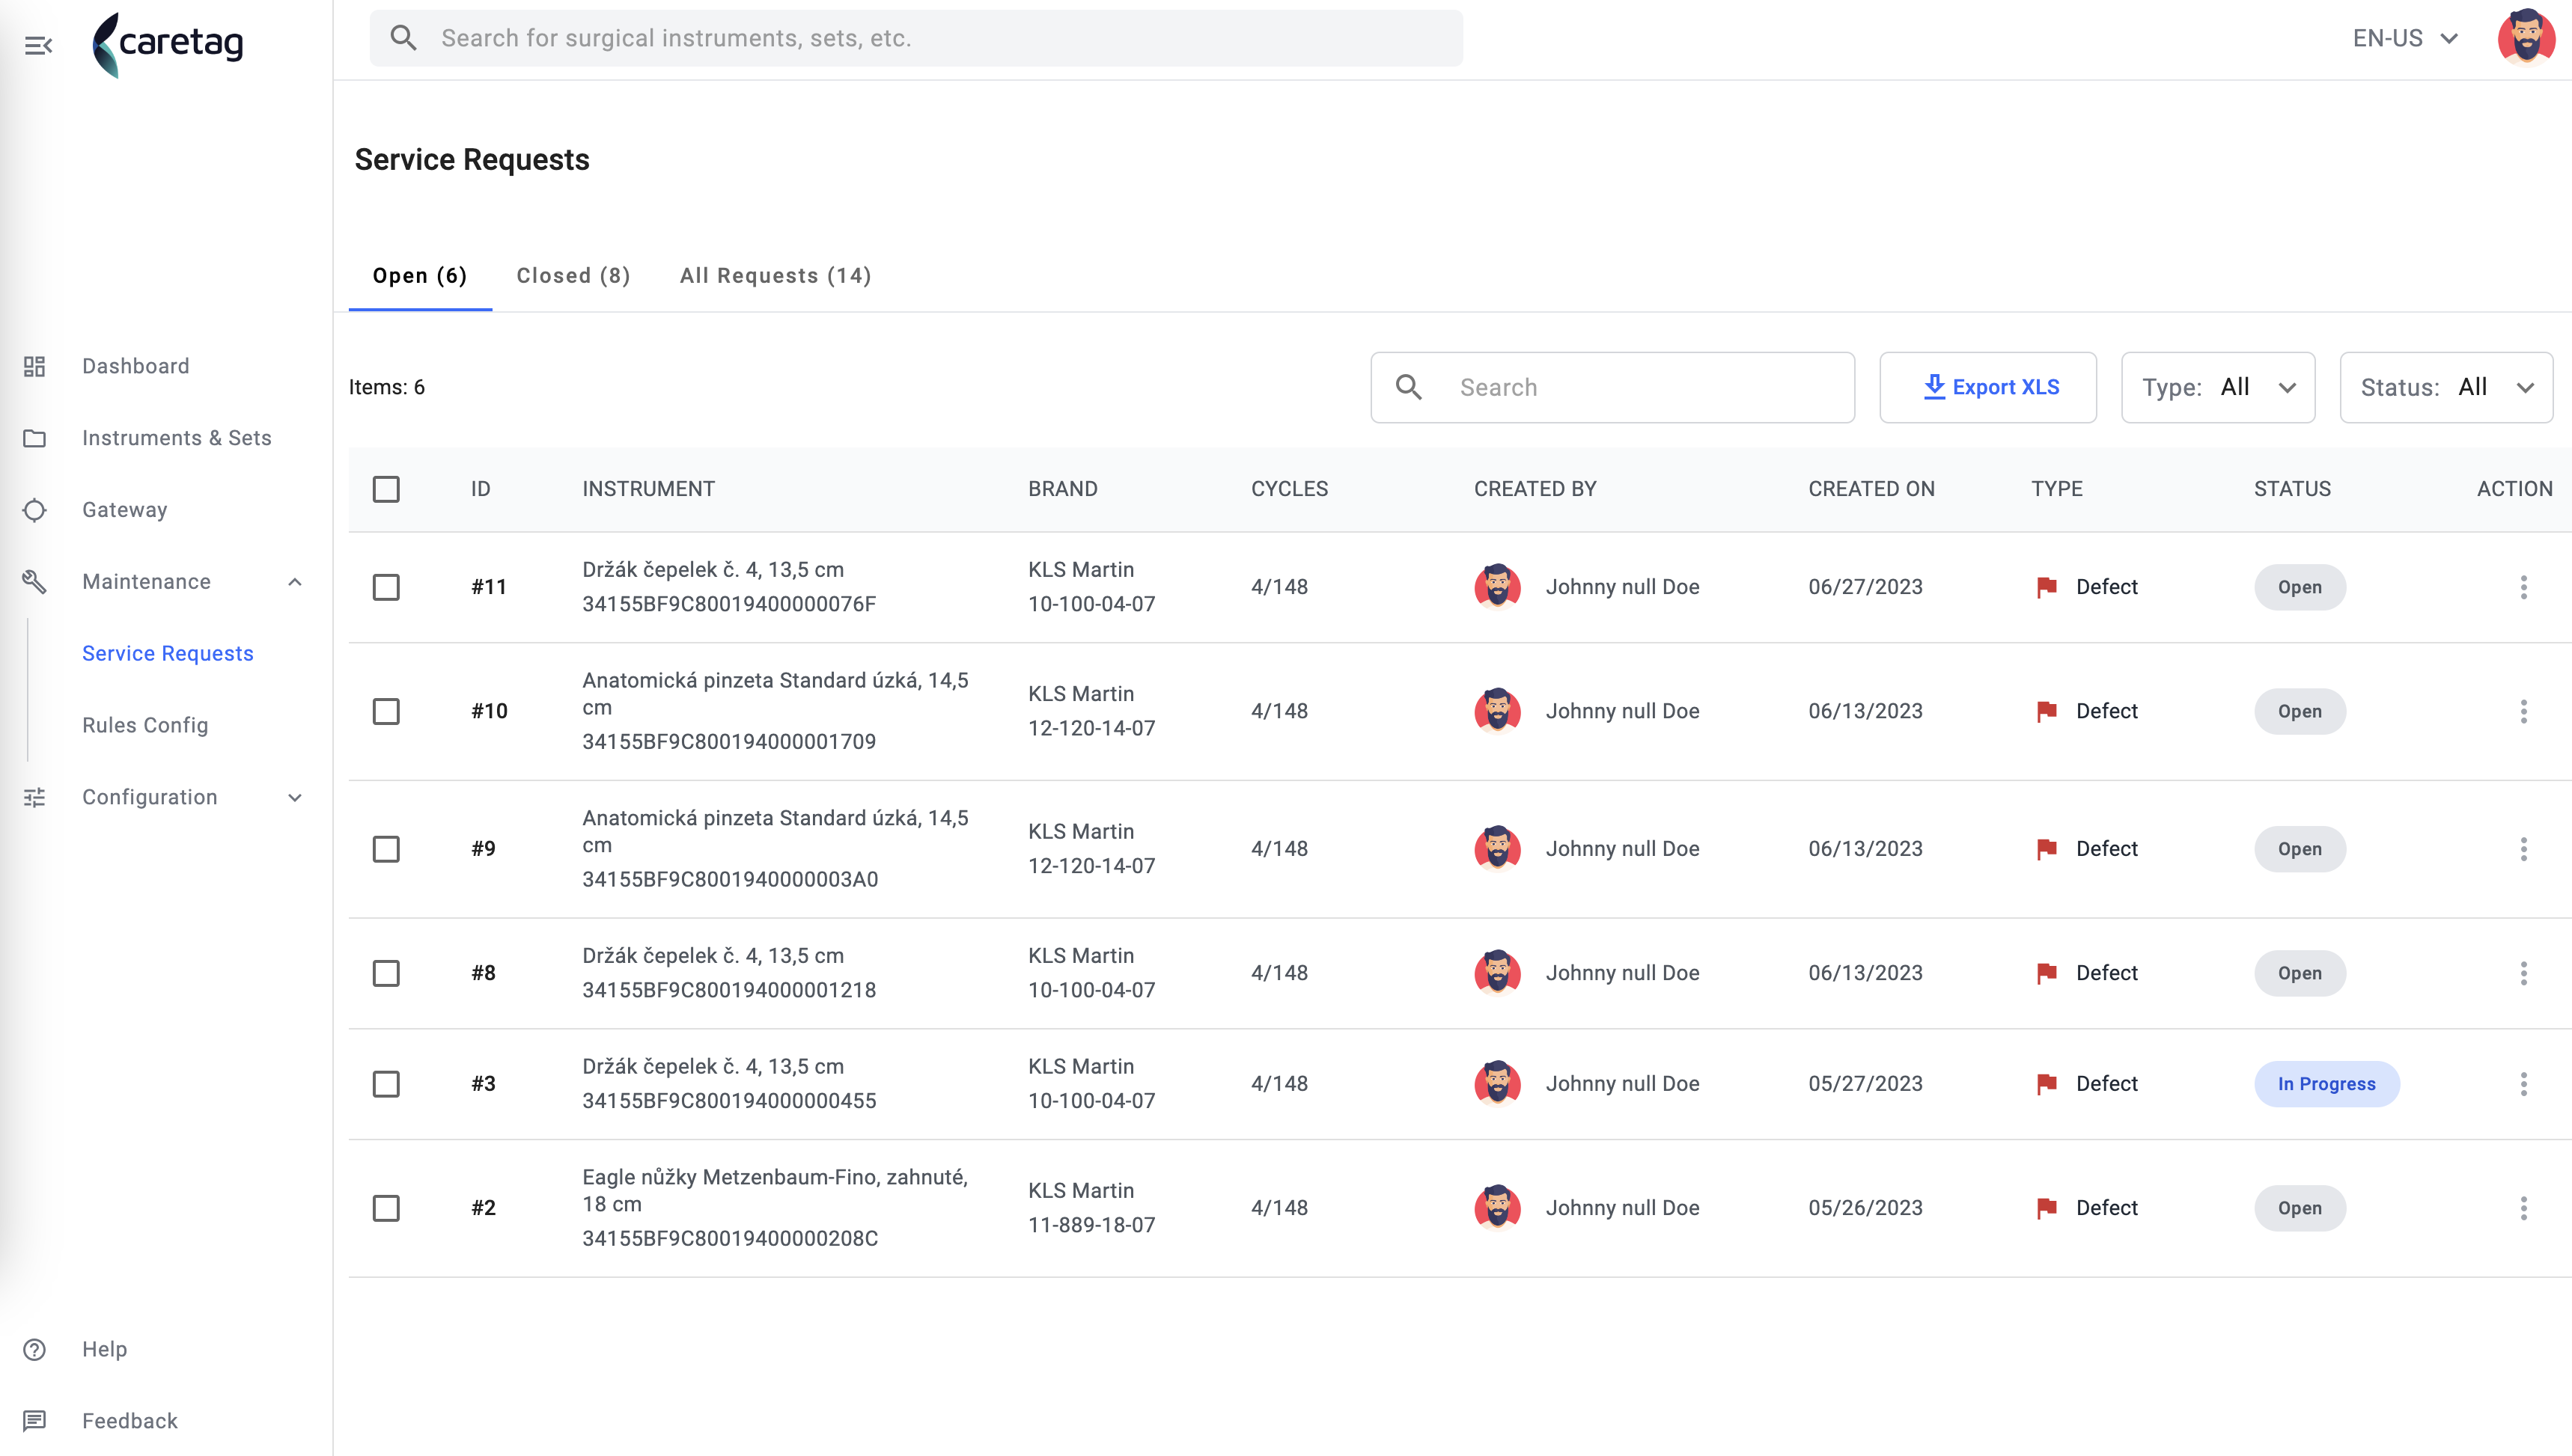Open the action menu for request #2
2572x1456 pixels.
tap(2524, 1208)
